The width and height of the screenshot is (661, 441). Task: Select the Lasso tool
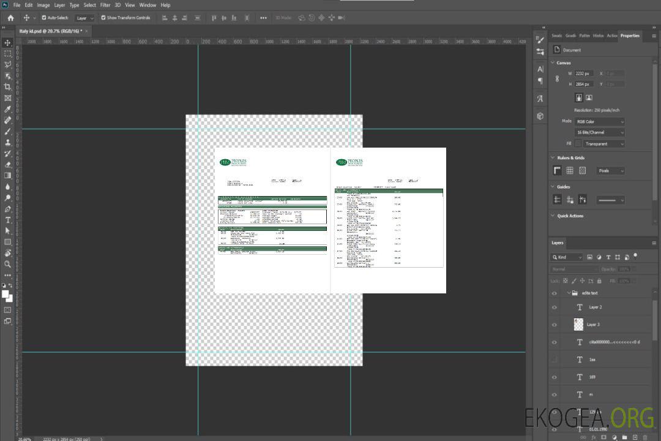pyautogui.click(x=8, y=64)
